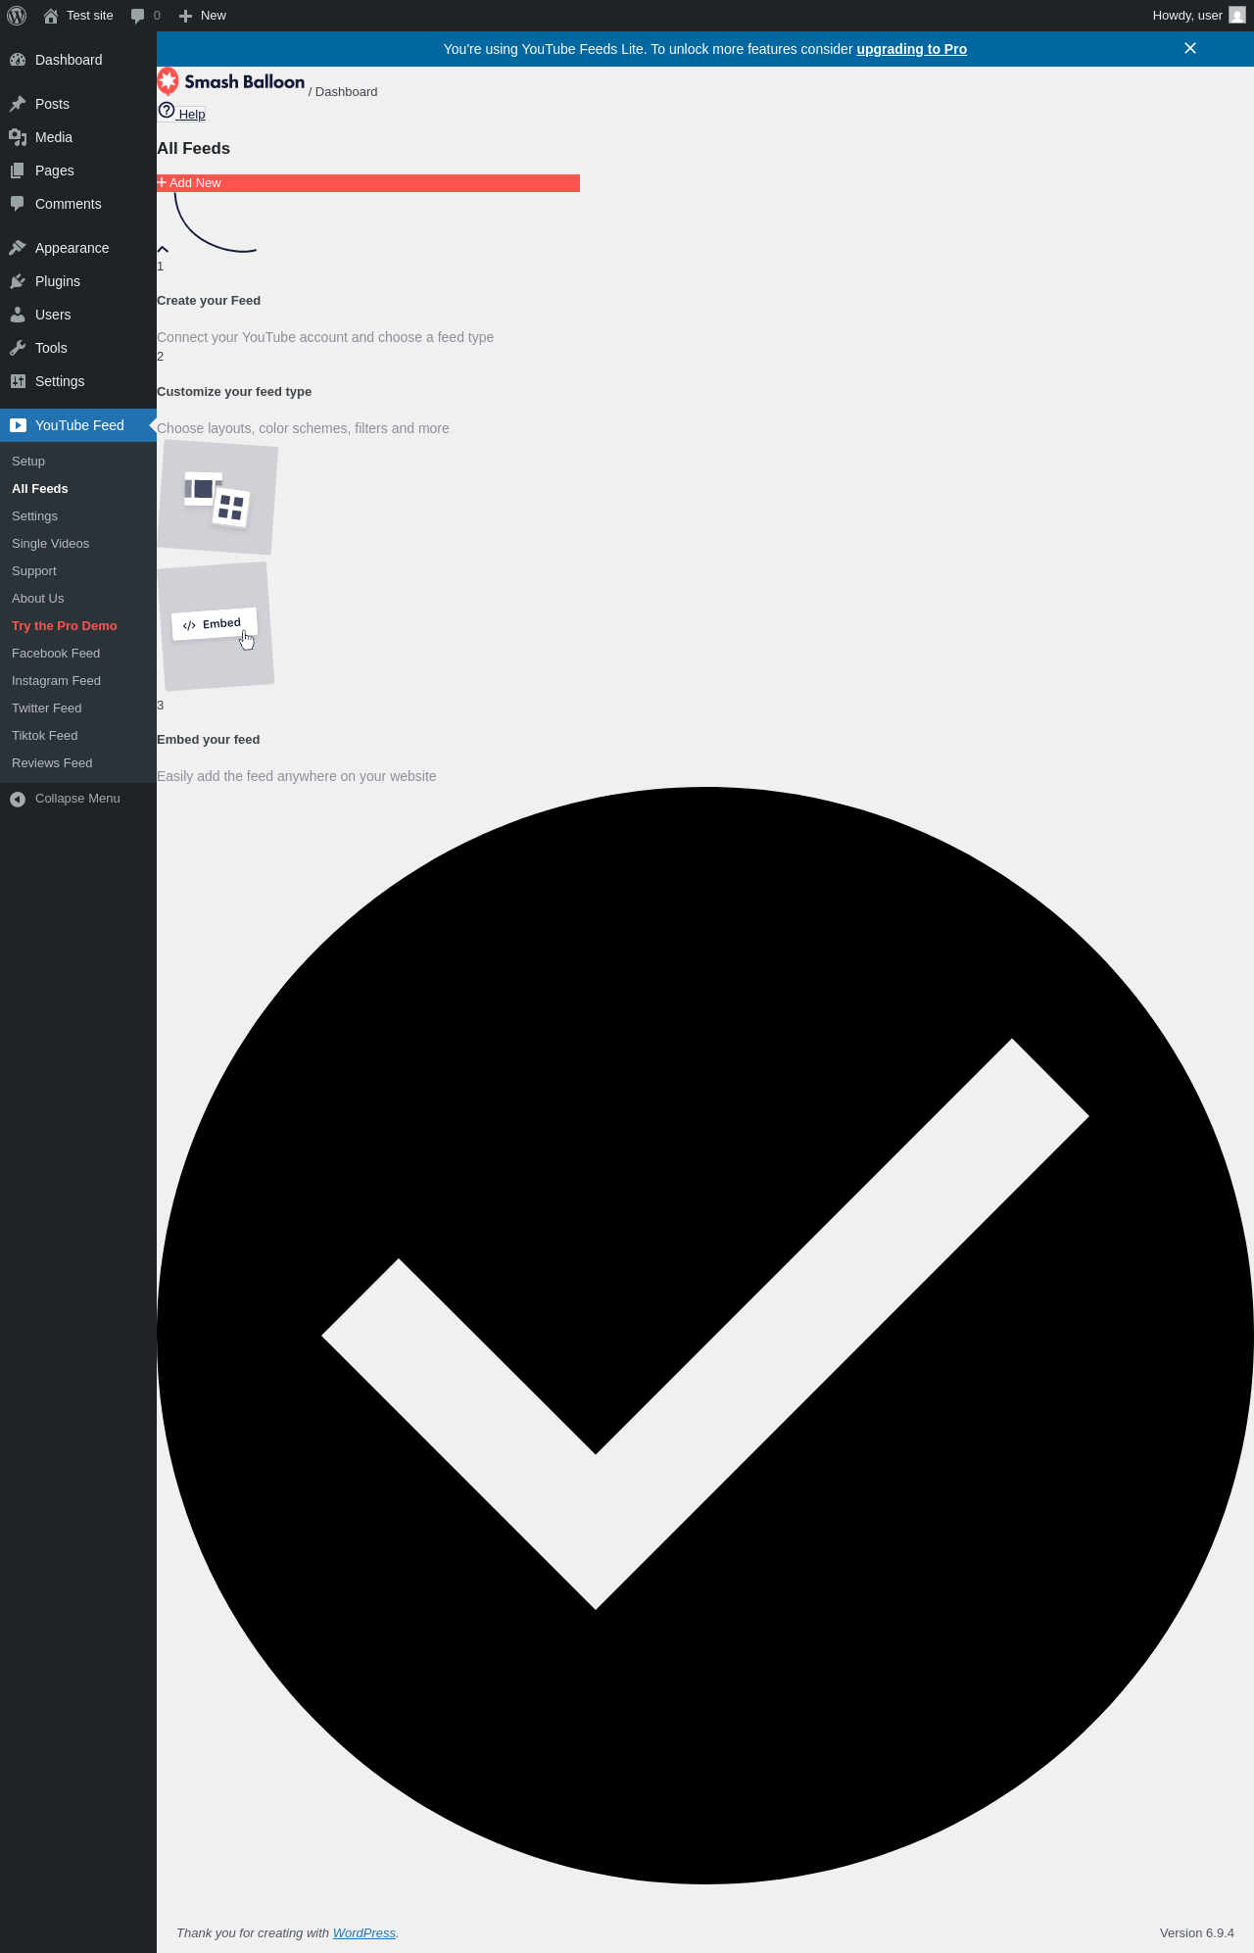Open Settings under the YouTube Feed submenu
The image size is (1254, 1953).
point(34,516)
